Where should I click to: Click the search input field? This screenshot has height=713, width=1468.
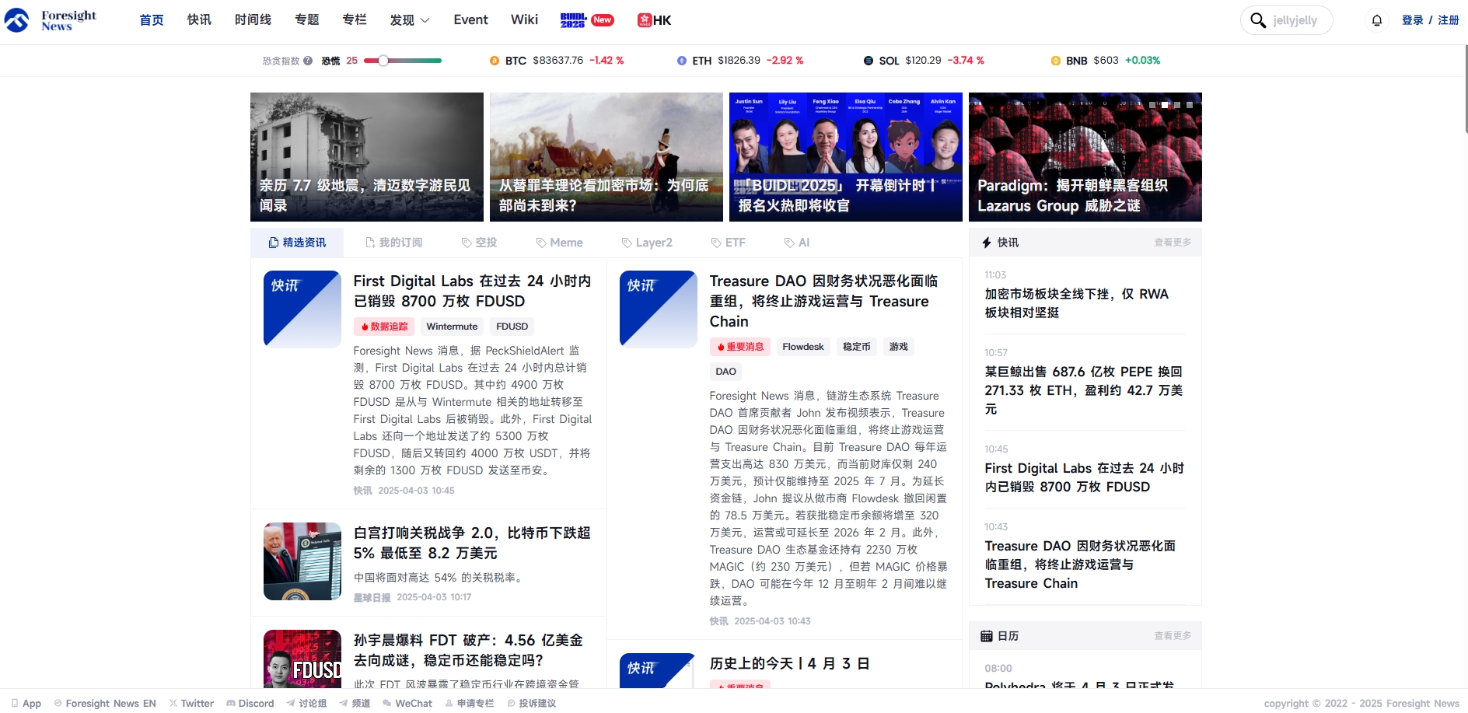(1296, 20)
